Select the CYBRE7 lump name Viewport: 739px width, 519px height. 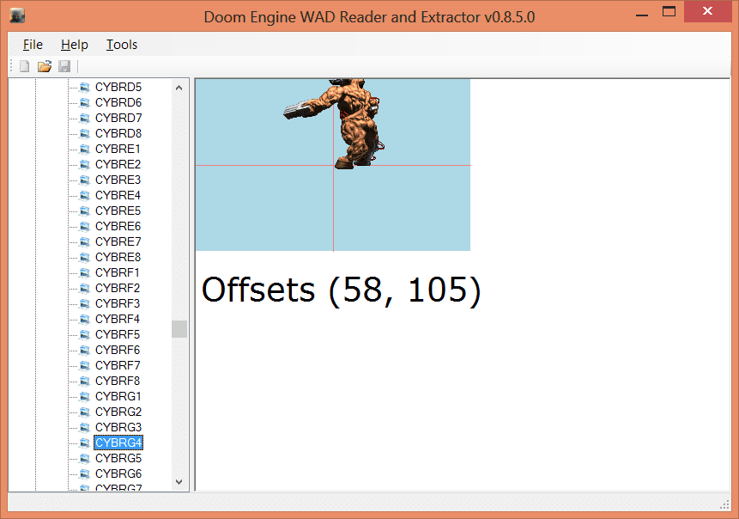point(118,241)
